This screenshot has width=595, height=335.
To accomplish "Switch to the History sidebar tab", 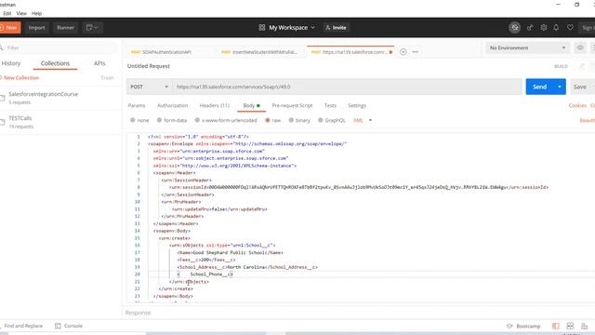I will (11, 63).
